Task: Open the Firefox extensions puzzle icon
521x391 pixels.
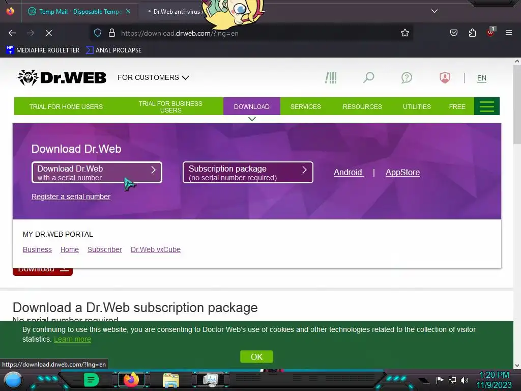Action: pos(472,33)
